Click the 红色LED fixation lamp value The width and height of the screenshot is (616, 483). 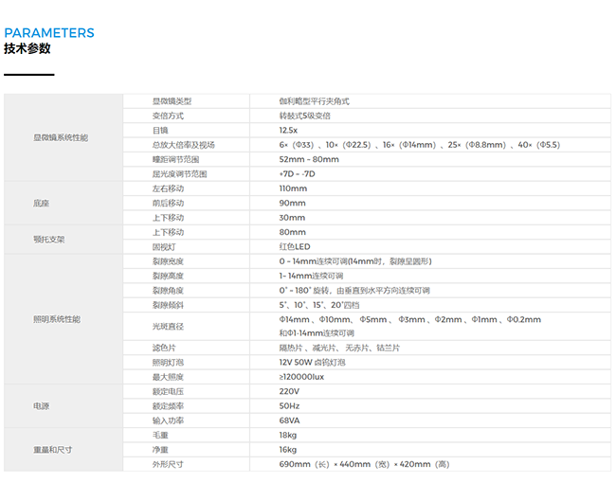click(x=295, y=246)
